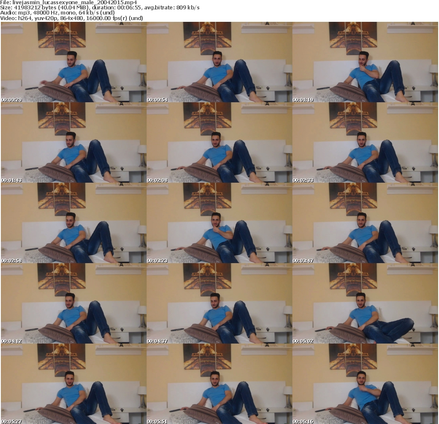Select the frame at timestamp 00:04:37
The height and width of the screenshot is (424, 439).
(219, 303)
